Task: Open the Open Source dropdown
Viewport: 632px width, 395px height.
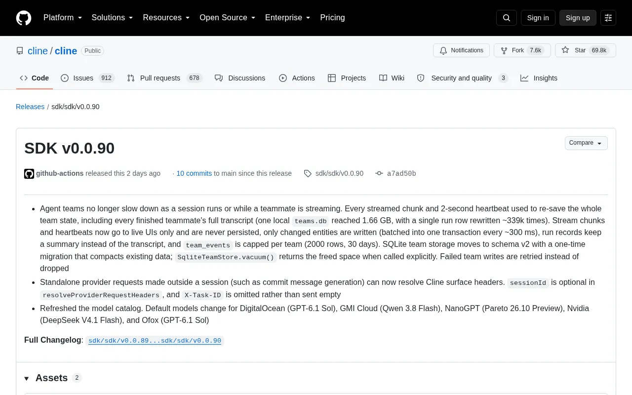Action: click(x=227, y=18)
